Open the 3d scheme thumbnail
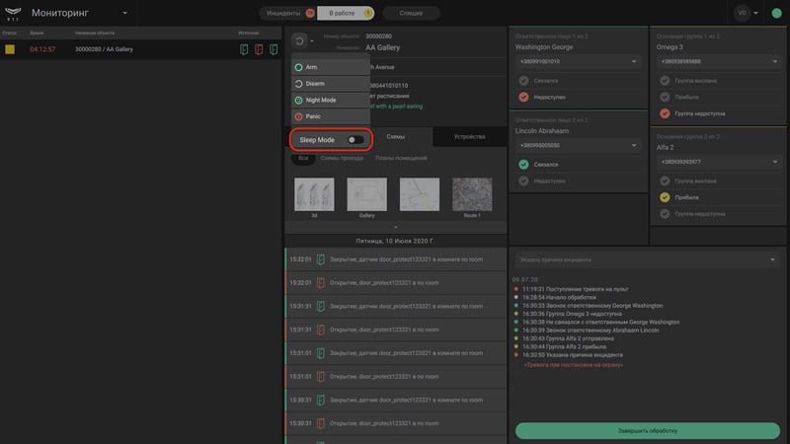Viewport: 790px width, 444px height. pos(314,194)
